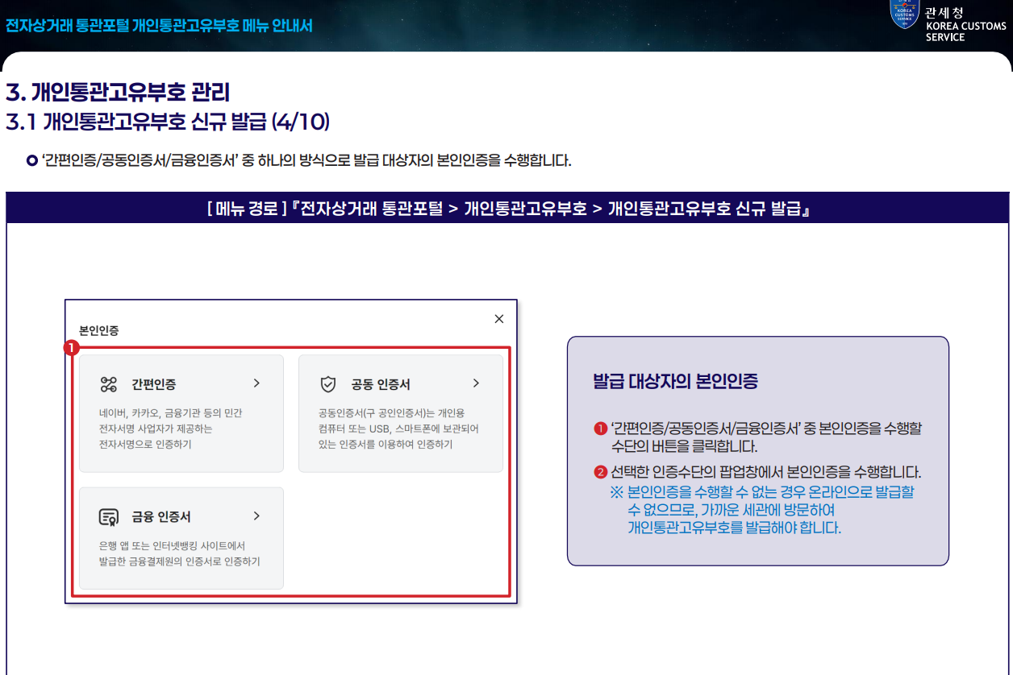The width and height of the screenshot is (1013, 675).
Task: Click the header title 전자상거래 통관포털 안내서
Action: coord(159,25)
